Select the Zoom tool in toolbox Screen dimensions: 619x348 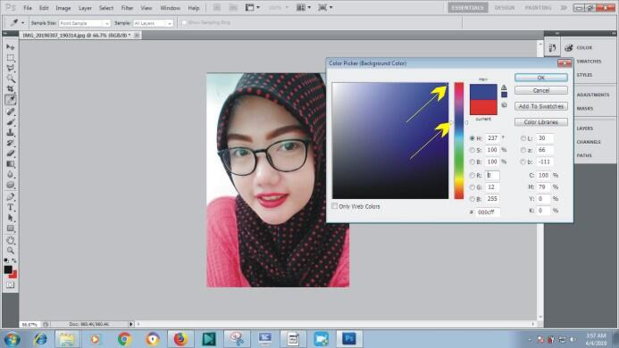click(10, 250)
